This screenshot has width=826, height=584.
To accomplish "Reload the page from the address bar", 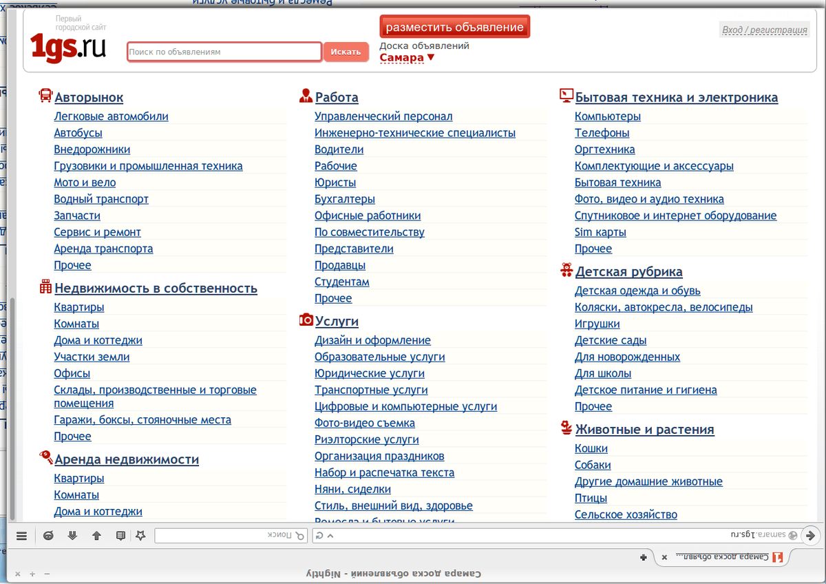I will click(x=320, y=535).
